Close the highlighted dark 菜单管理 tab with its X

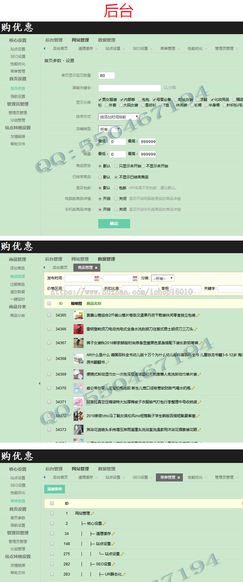point(179,478)
